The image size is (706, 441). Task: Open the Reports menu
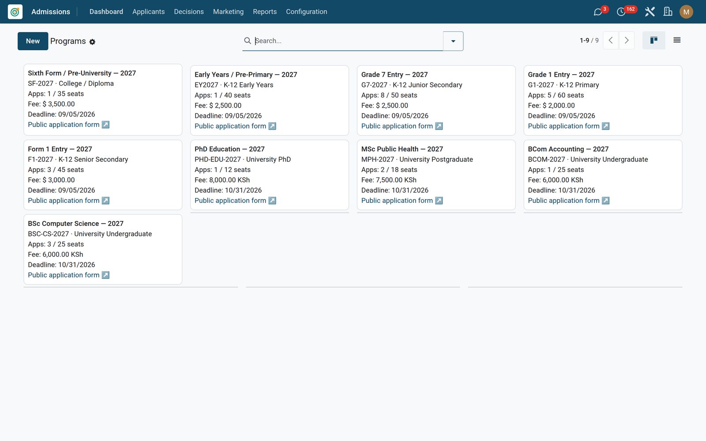[265, 12]
